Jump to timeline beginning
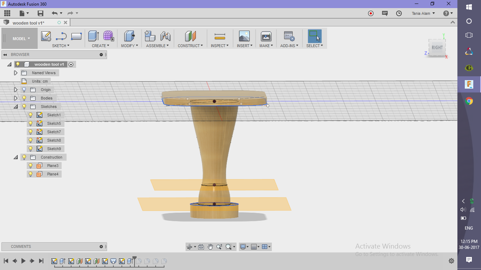 6,261
